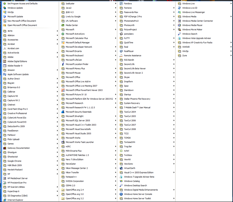The width and height of the screenshot is (233, 202).
Task: Launch New Microsoft Office Document
Action: (x=22, y=21)
